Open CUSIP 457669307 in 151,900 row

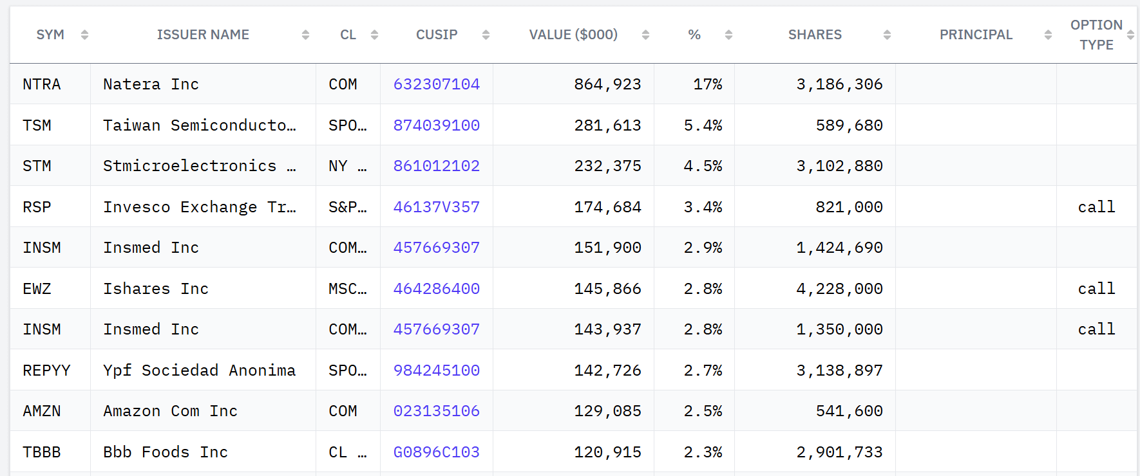437,248
